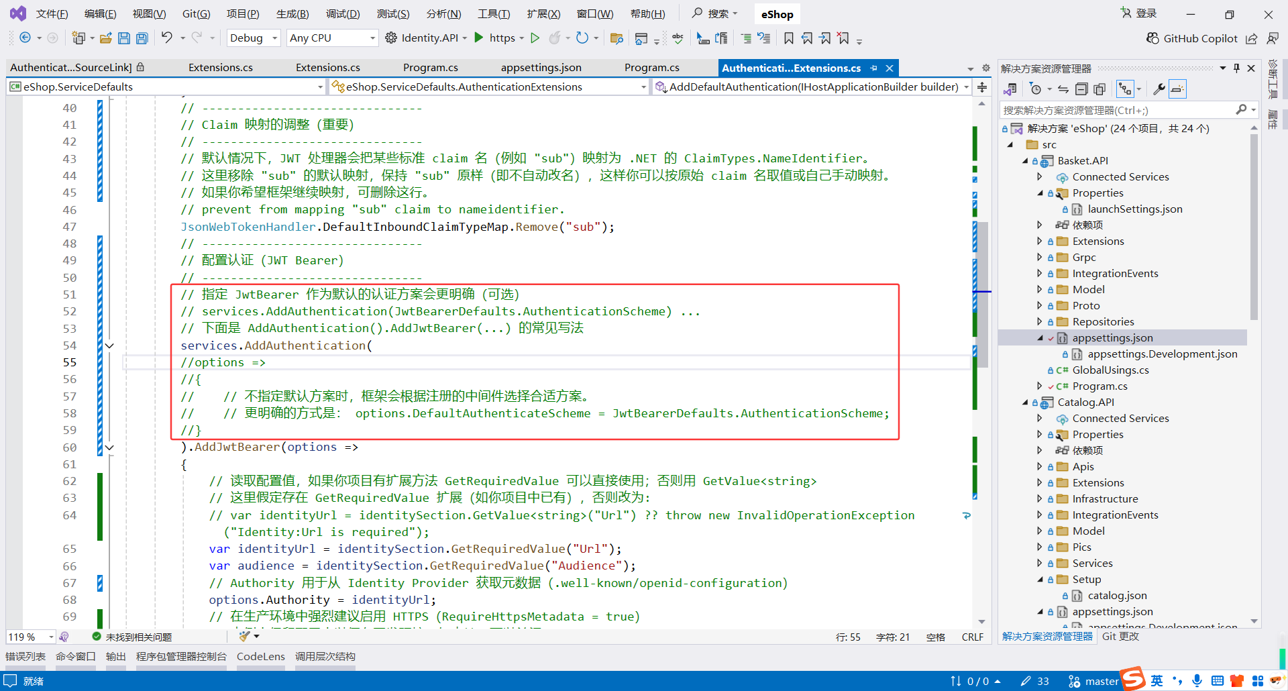Toggle Preview Selected Items in Solution Explorer

pos(1177,89)
